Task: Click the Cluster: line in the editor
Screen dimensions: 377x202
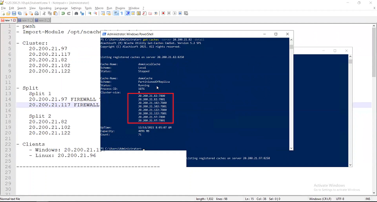Action: click(35, 43)
